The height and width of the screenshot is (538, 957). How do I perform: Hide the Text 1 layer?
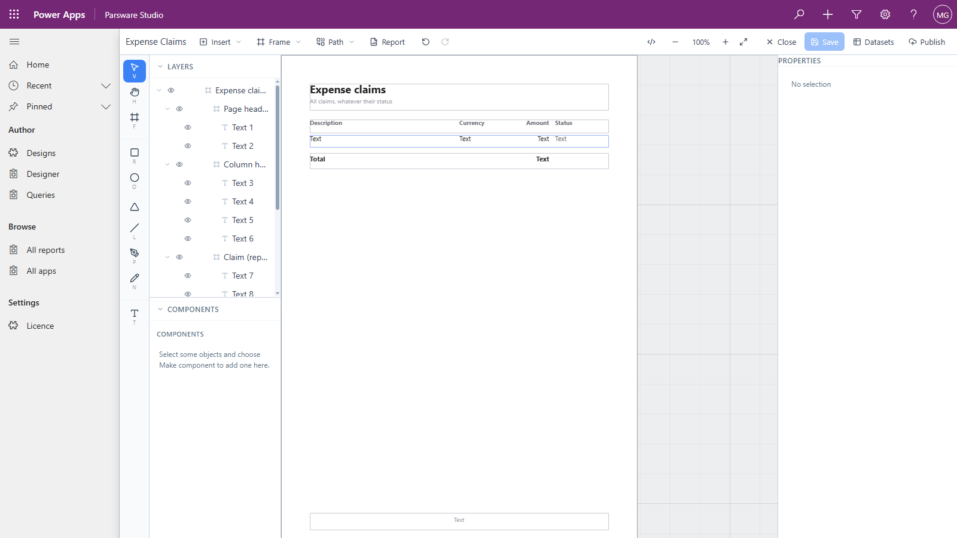pos(188,127)
